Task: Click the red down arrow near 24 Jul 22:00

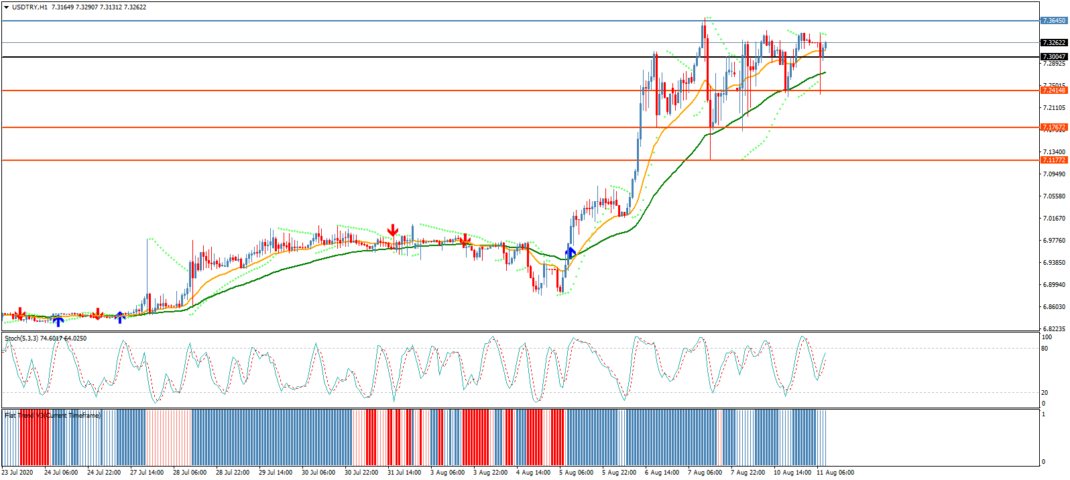Action: click(x=97, y=314)
